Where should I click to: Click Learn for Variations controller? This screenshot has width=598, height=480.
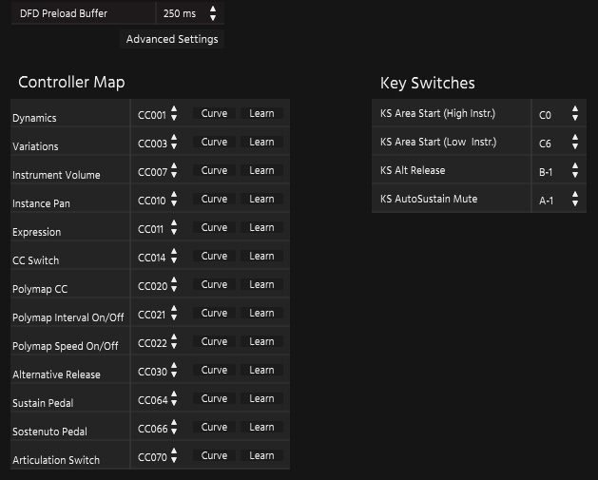tap(261, 142)
